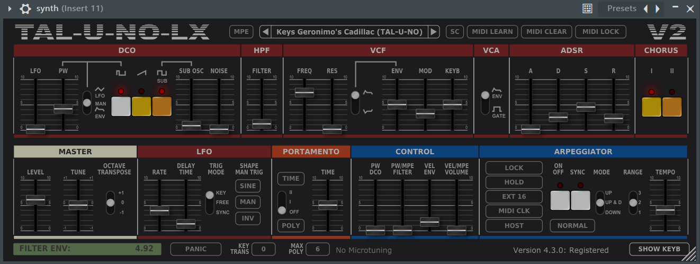
Task: Flip the VCF envelope polarity switch
Action: (355, 102)
